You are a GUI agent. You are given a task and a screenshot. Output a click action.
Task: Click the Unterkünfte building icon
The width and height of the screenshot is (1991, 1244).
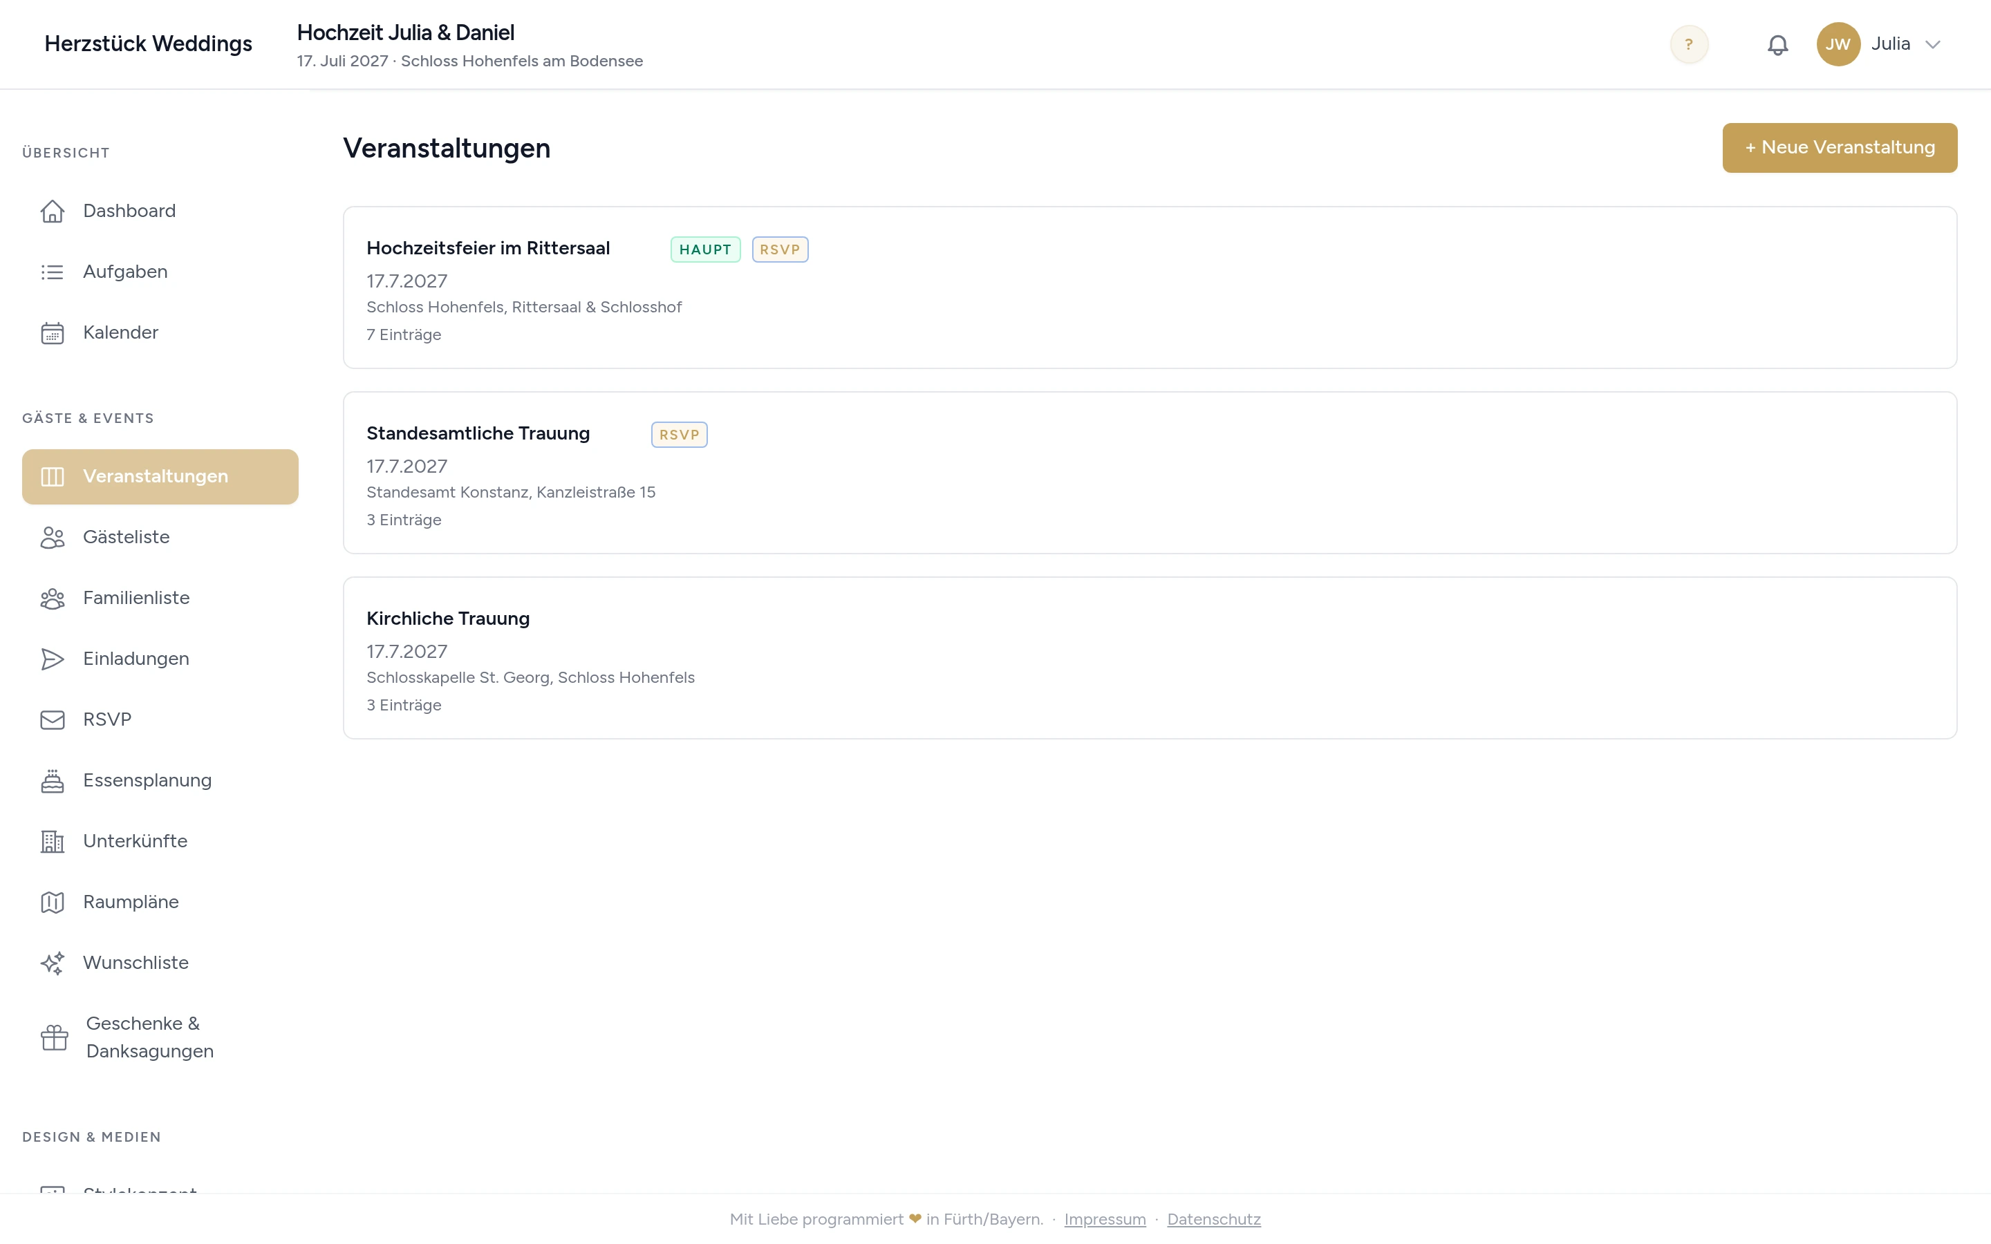coord(53,842)
